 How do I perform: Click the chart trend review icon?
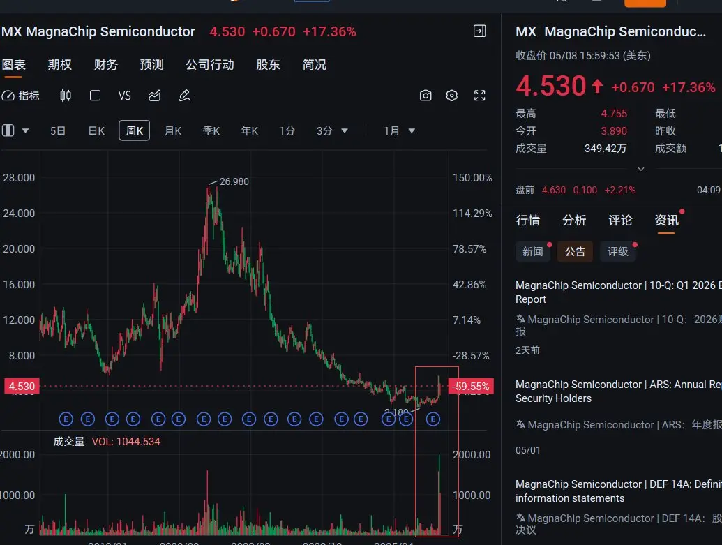pyautogui.click(x=155, y=96)
